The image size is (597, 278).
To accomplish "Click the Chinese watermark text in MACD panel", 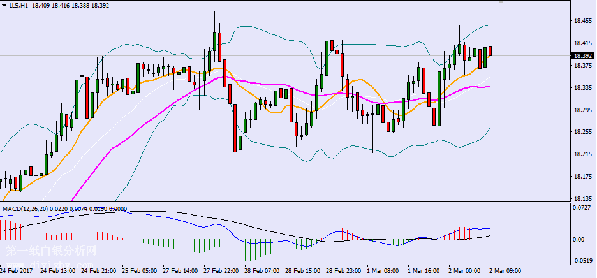I will pos(51,252).
